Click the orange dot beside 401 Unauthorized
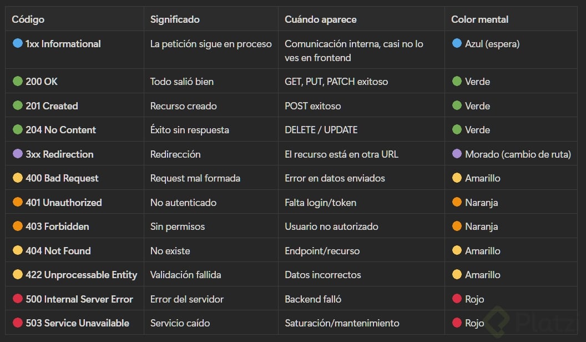Image resolution: width=586 pixels, height=342 pixels. point(17,202)
